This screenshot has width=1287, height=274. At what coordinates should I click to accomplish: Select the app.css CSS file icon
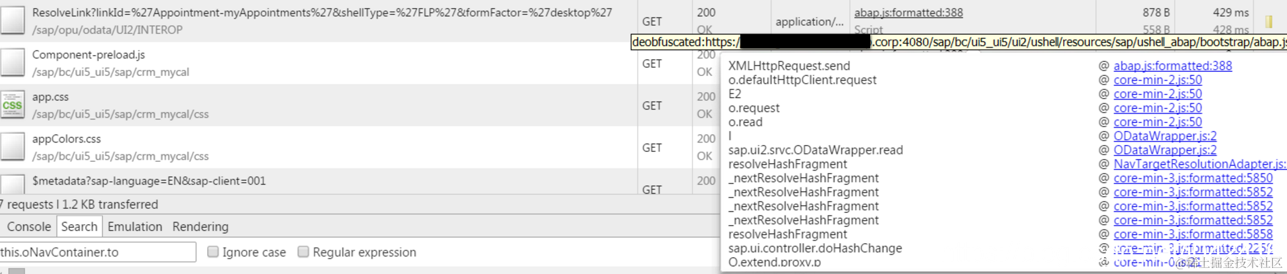point(12,105)
